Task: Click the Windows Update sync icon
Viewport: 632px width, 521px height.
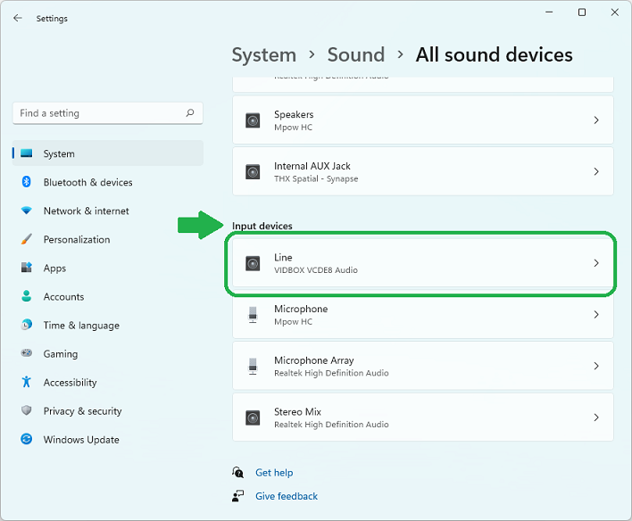Action: [x=27, y=439]
